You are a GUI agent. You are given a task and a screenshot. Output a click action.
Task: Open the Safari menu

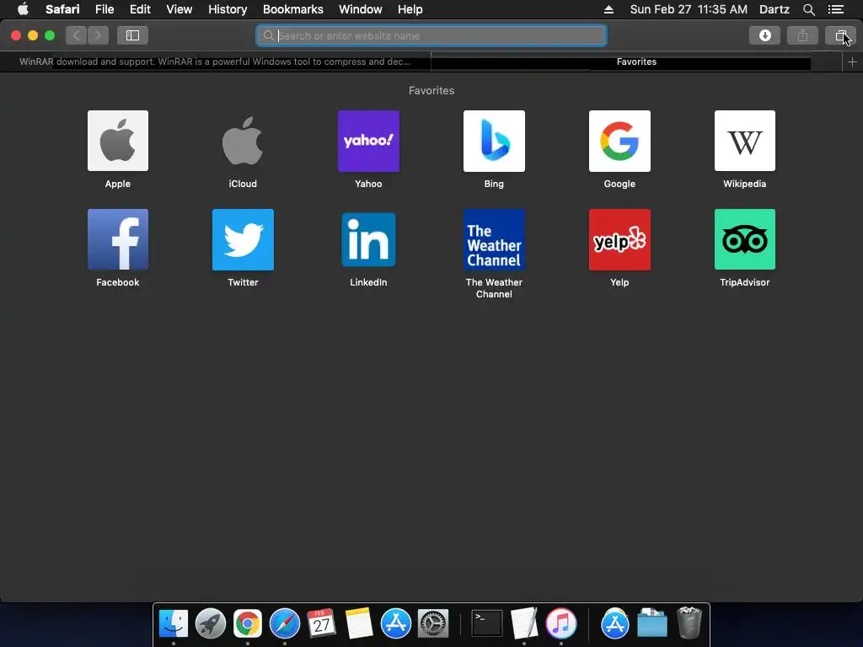click(x=62, y=9)
